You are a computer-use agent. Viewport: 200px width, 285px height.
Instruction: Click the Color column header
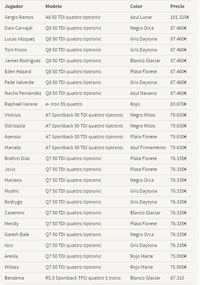pyautogui.click(x=136, y=6)
